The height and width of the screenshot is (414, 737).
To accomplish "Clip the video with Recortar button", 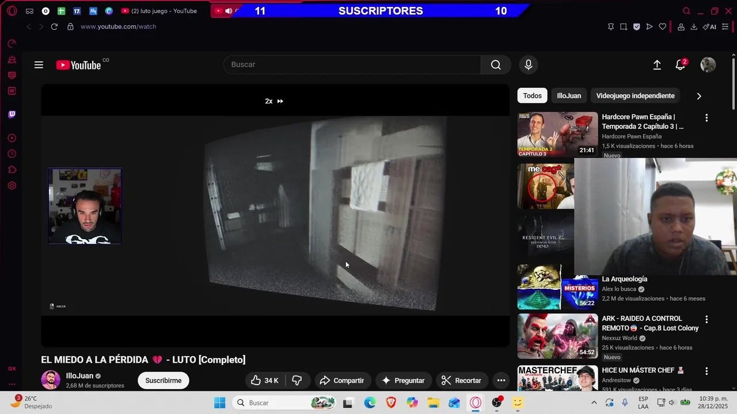I will click(461, 381).
